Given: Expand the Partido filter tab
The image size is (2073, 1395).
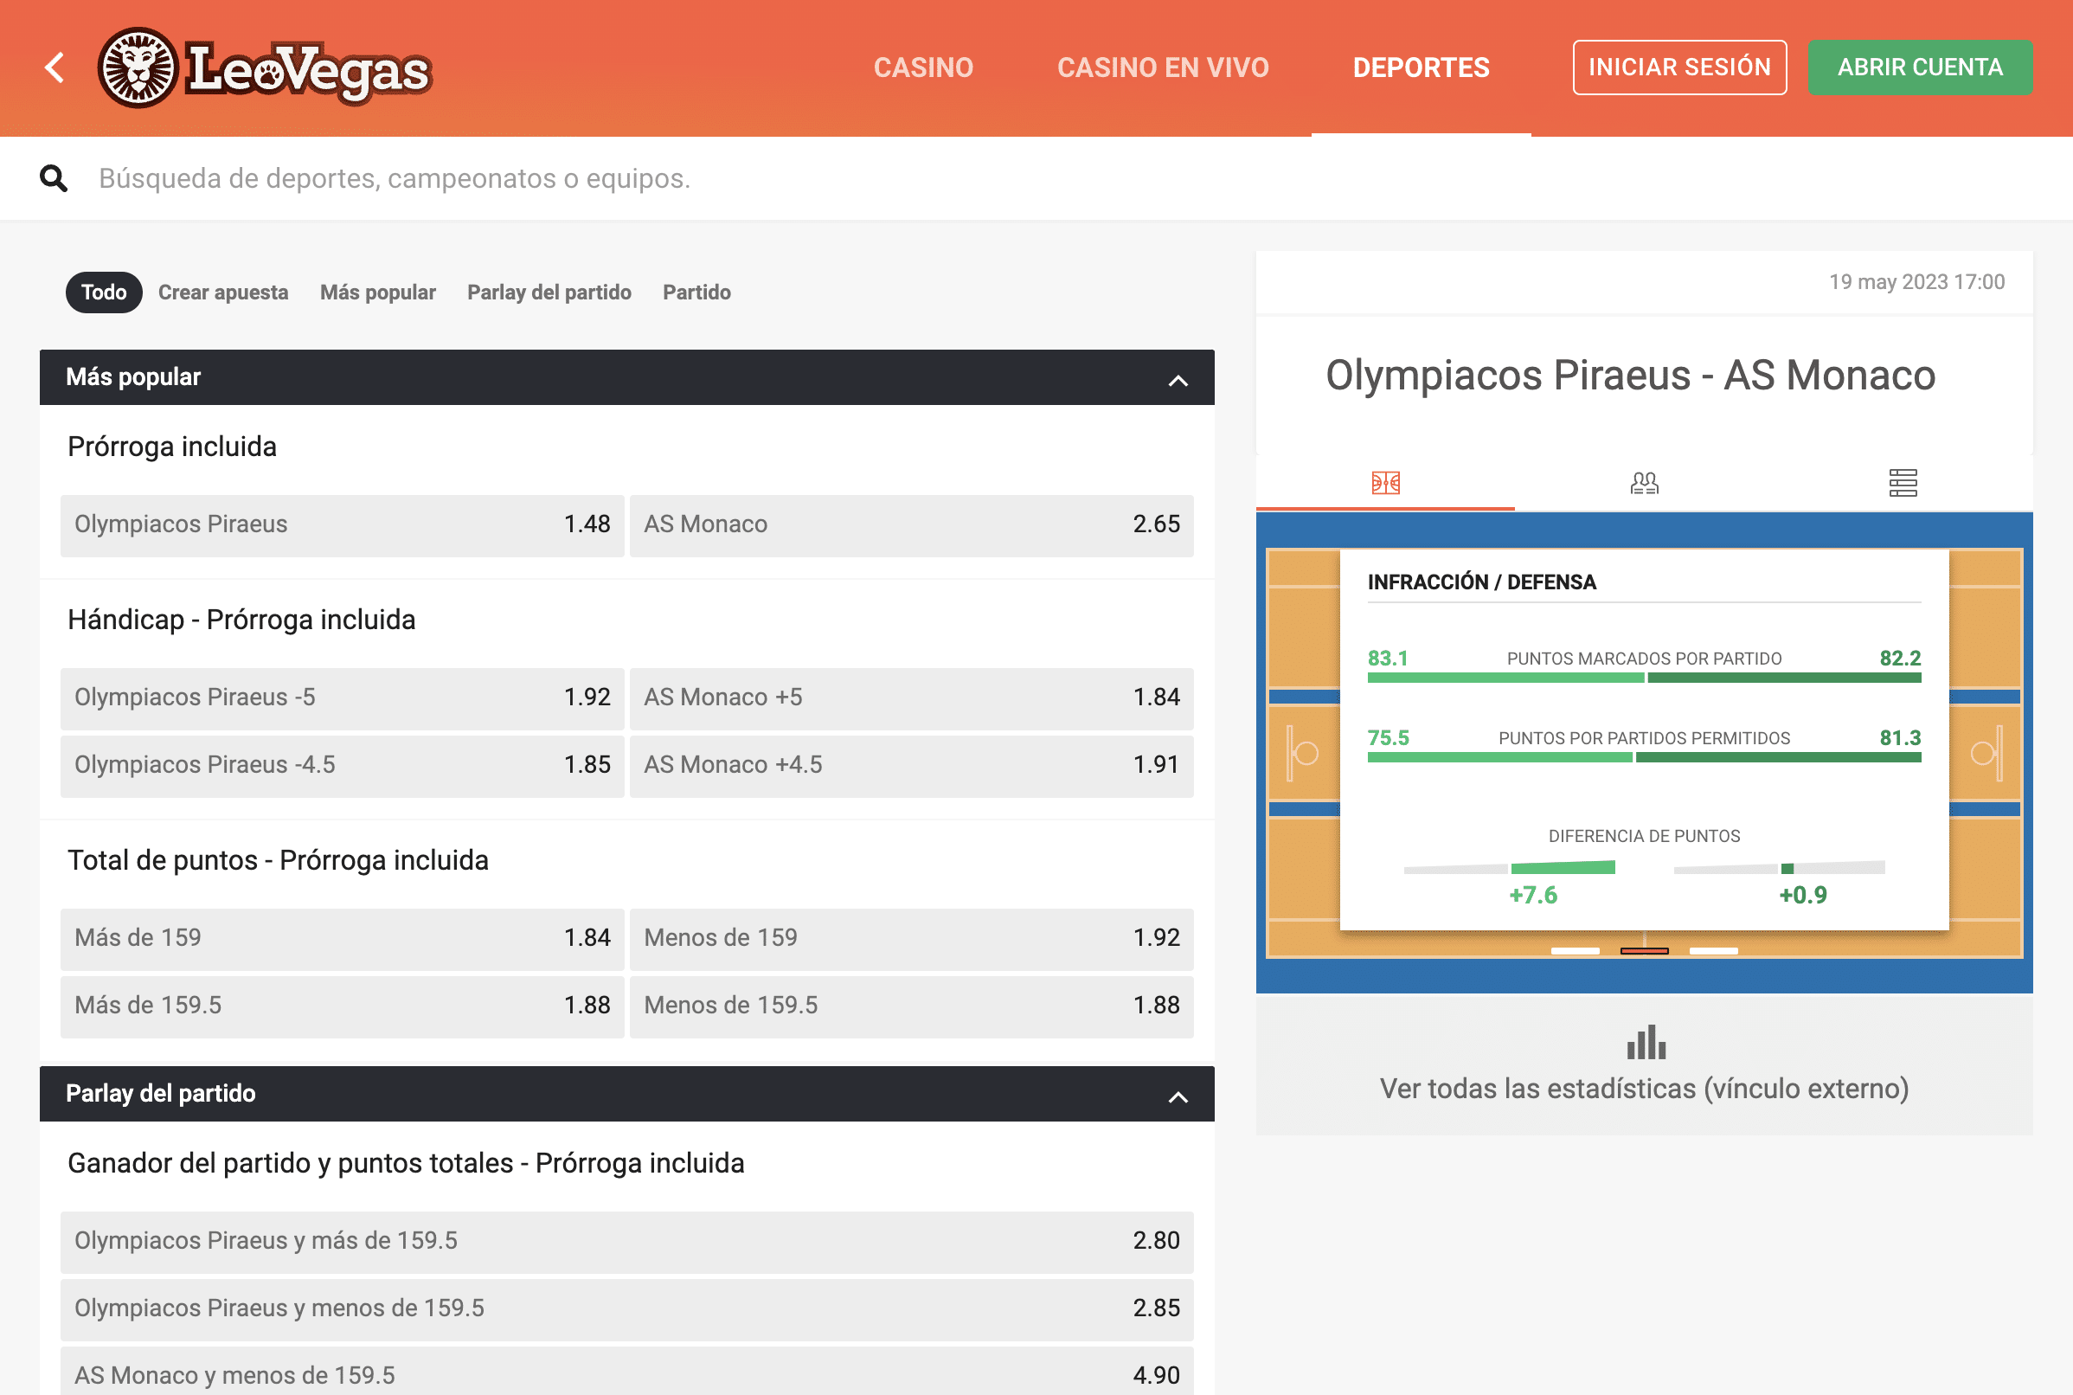Looking at the screenshot, I should [696, 291].
